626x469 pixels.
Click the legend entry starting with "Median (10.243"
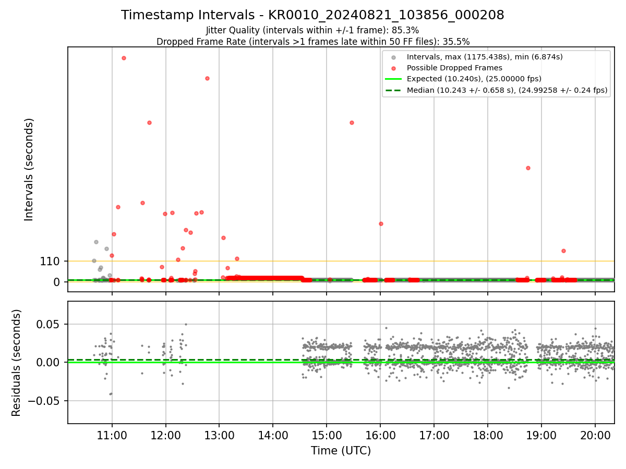(x=507, y=90)
